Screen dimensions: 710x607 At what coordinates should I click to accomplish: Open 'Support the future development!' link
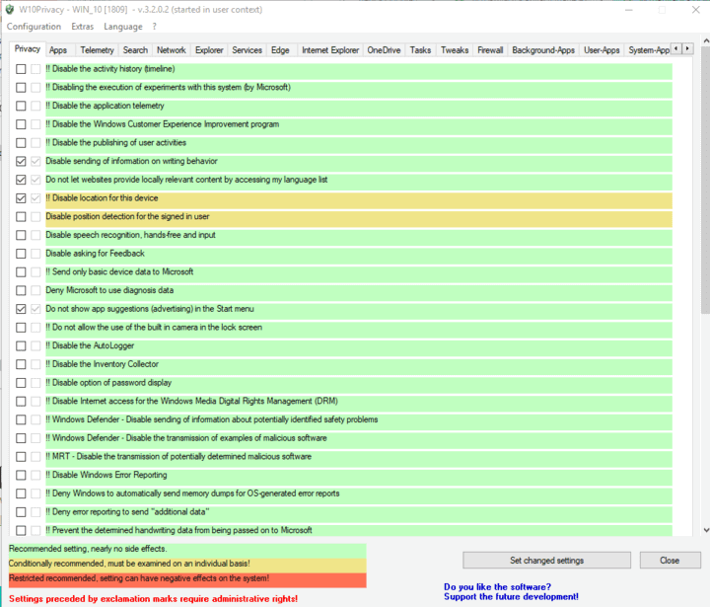tap(511, 596)
